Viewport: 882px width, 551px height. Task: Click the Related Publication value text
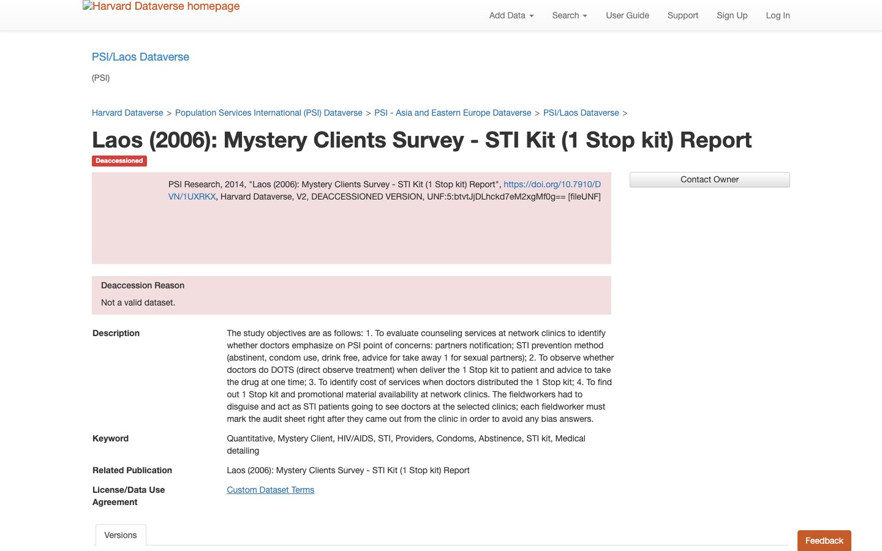(x=348, y=470)
